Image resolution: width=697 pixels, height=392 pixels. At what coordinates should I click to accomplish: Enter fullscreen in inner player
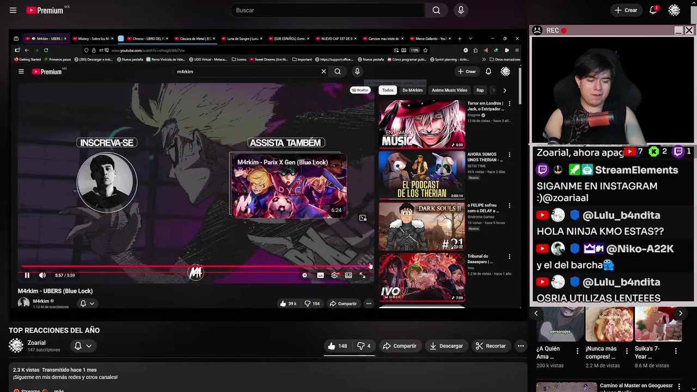tap(363, 275)
